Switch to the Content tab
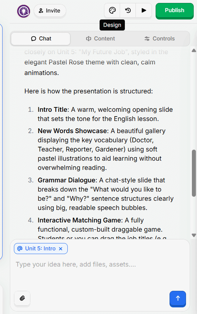The image size is (197, 314). [100, 39]
